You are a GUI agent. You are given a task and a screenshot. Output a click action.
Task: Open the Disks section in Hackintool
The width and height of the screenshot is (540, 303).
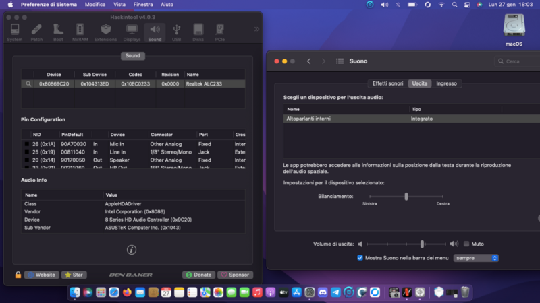tap(198, 32)
